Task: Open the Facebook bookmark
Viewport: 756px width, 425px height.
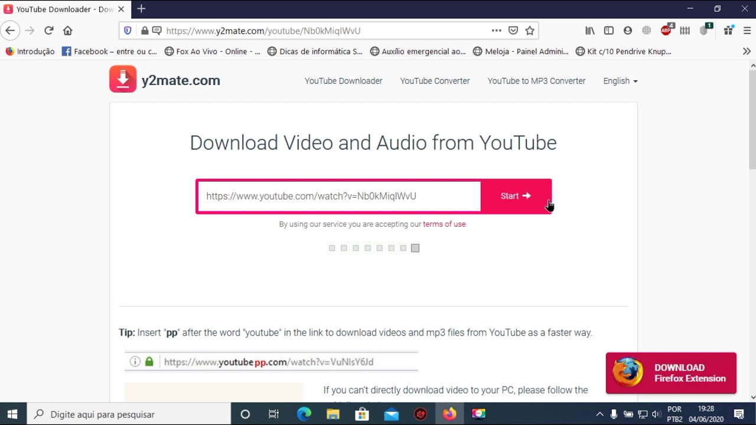Action: click(110, 51)
